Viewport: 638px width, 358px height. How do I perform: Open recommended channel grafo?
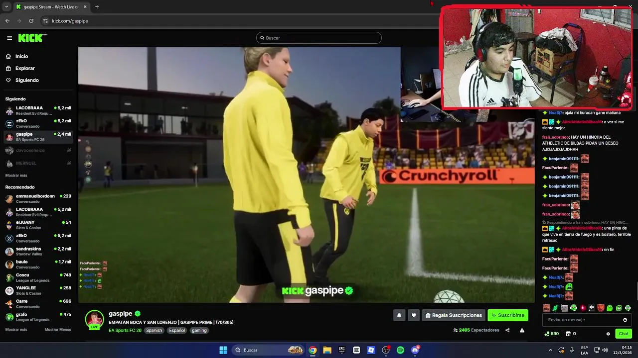(39, 317)
